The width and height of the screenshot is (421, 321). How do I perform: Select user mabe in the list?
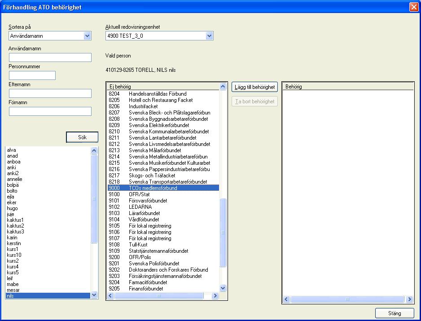point(48,284)
